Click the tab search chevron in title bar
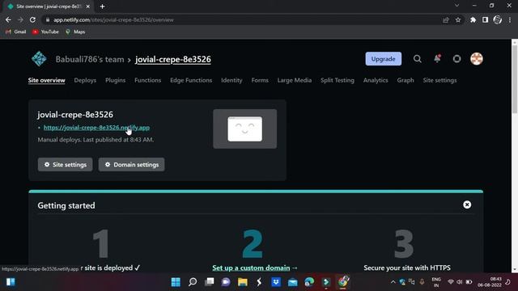The height and width of the screenshot is (291, 518). [x=456, y=6]
